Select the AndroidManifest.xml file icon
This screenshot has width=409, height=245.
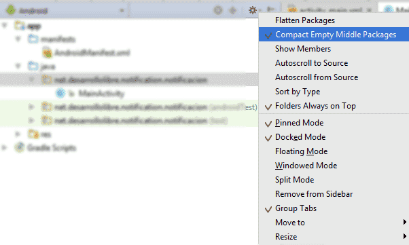coord(47,53)
